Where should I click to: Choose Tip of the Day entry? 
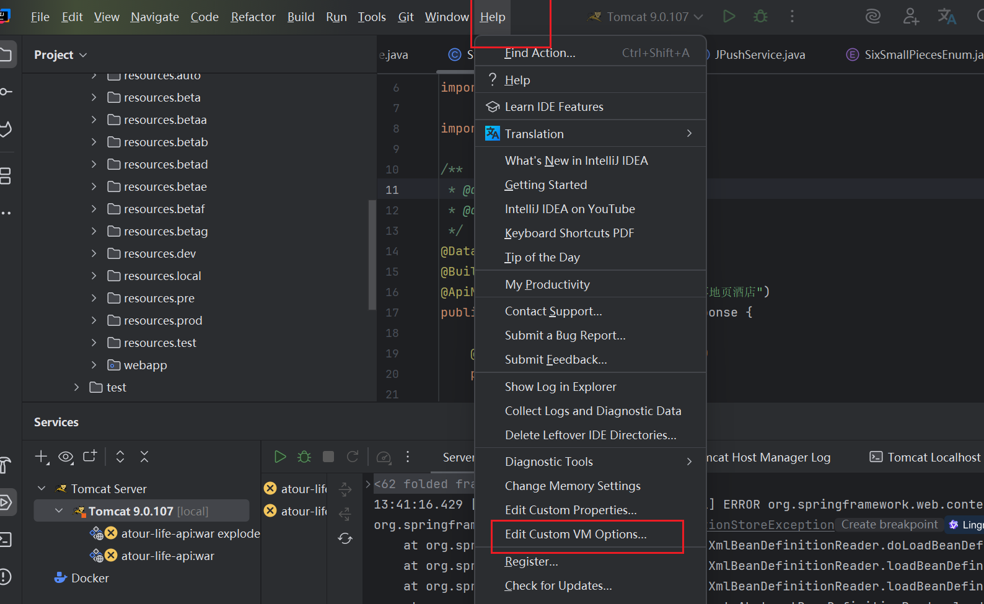coord(591,257)
